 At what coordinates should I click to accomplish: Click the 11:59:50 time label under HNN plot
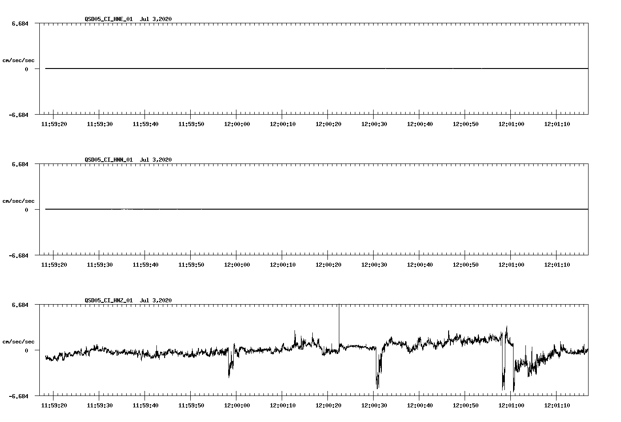tap(191, 264)
